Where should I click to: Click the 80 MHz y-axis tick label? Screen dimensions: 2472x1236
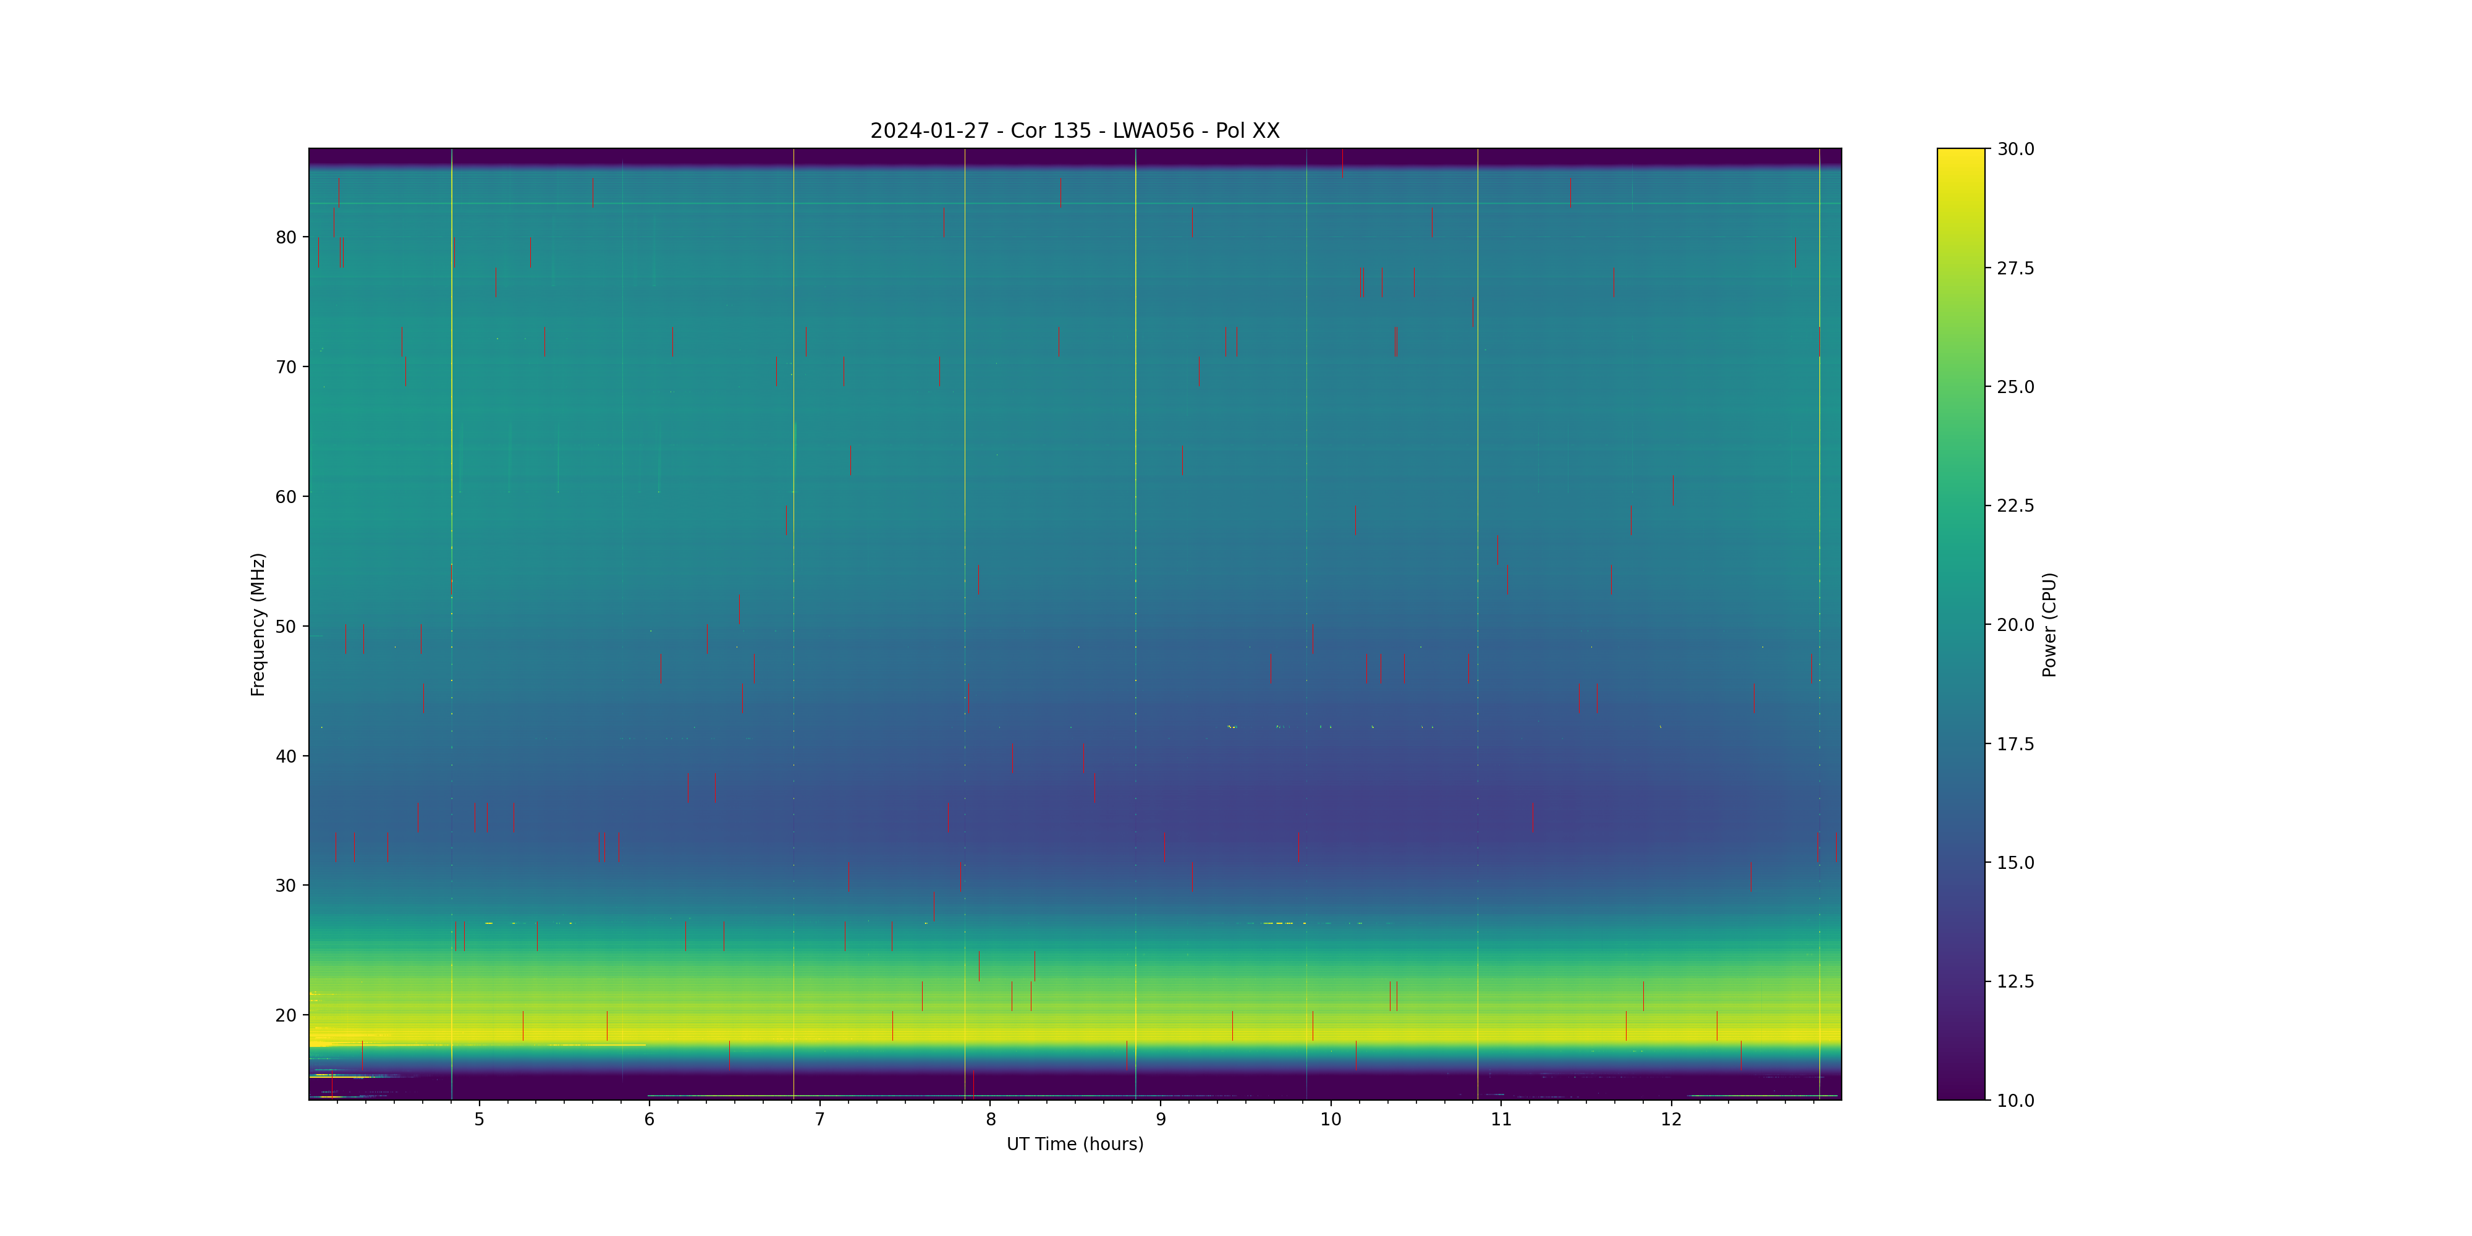pyautogui.click(x=286, y=237)
